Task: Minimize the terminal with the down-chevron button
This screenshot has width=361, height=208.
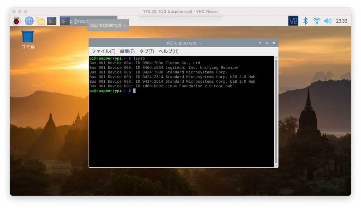Action: (x=260, y=43)
